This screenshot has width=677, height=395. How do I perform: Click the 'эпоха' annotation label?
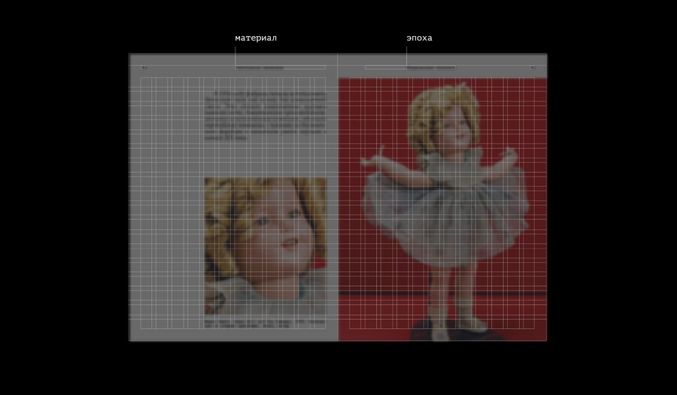419,38
